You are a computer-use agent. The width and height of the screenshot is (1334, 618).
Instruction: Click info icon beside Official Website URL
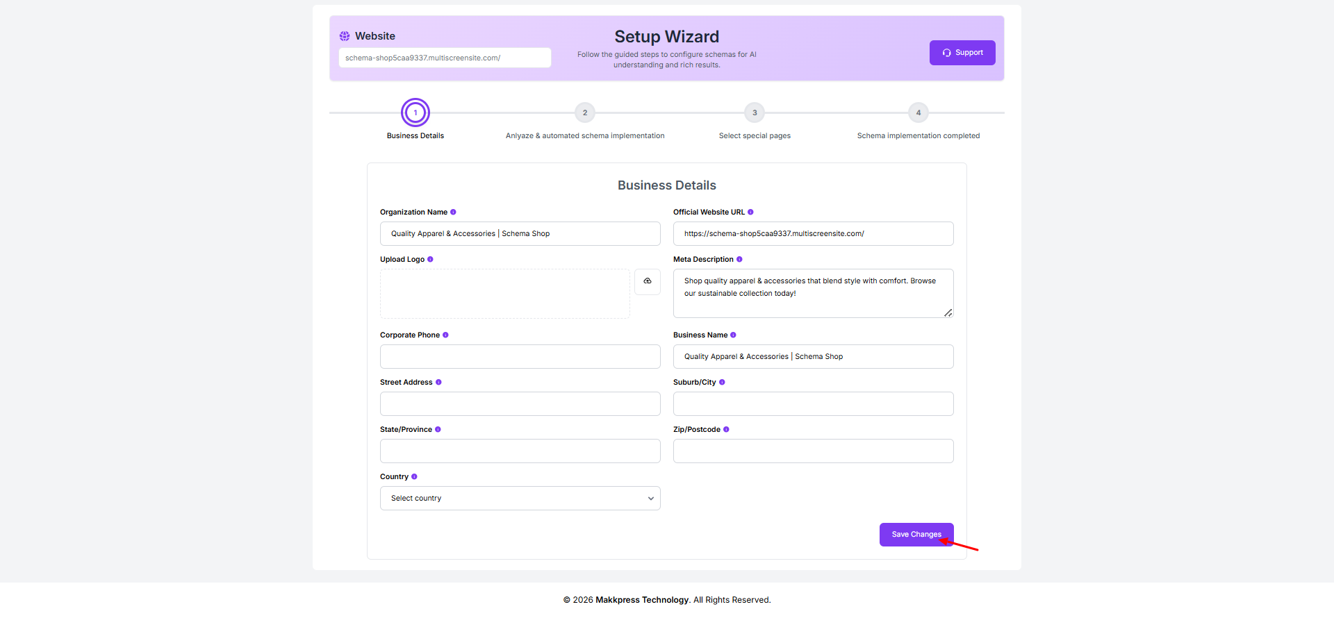[x=750, y=212]
